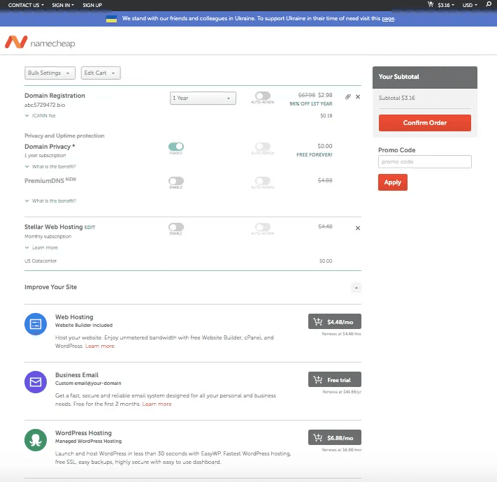Click the 'Renews at $41.88/yr' note
Image resolution: width=497 pixels, height=482 pixels.
[342, 392]
